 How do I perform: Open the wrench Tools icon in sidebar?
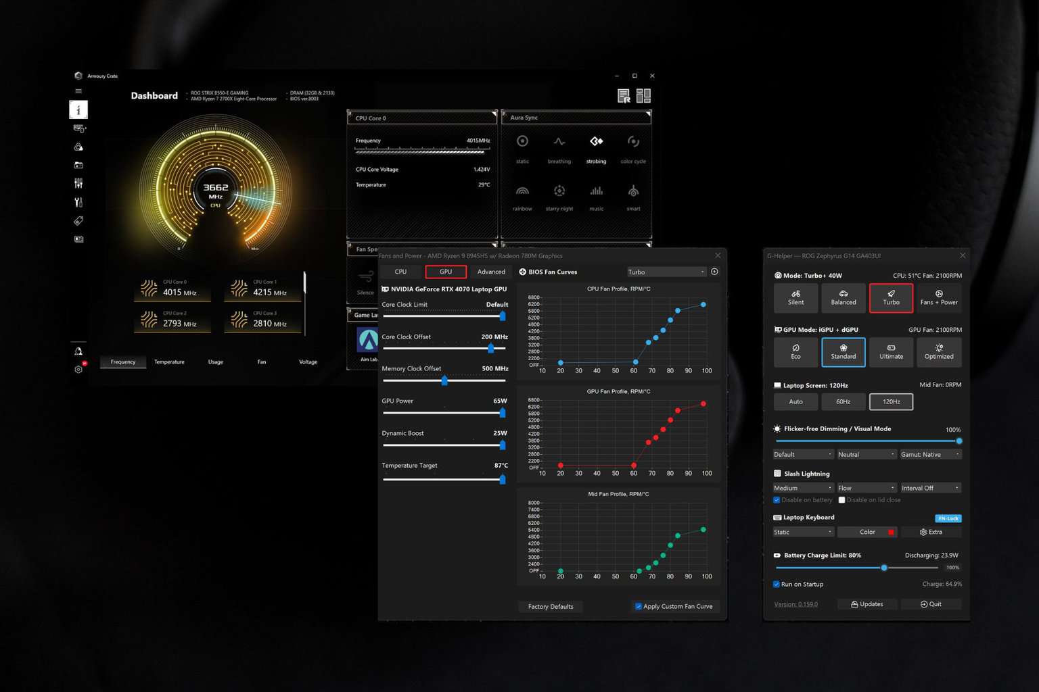[78, 202]
